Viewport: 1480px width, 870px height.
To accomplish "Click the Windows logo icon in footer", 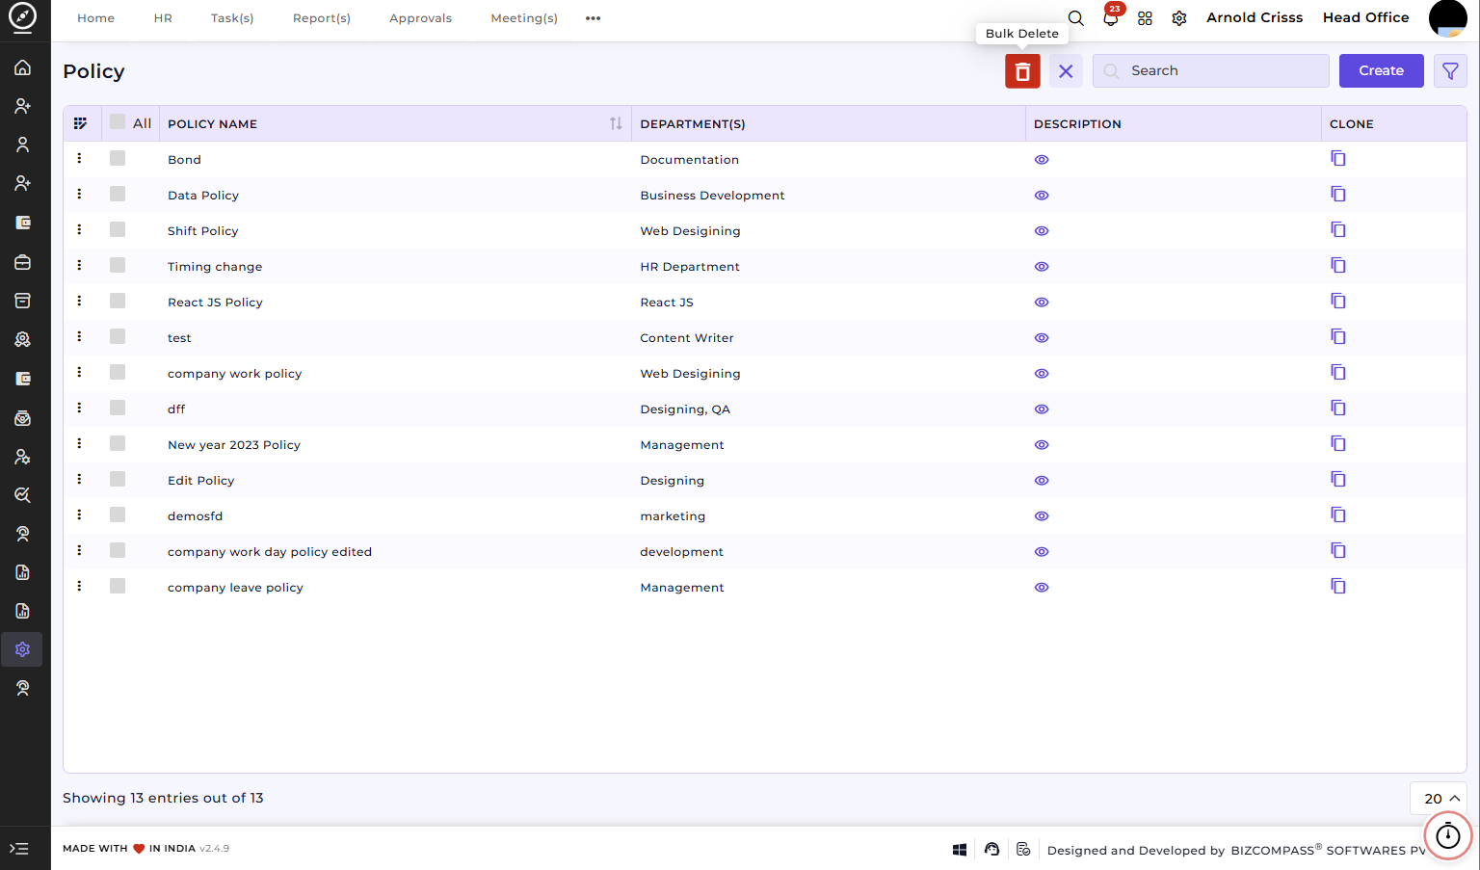I will 960,850.
